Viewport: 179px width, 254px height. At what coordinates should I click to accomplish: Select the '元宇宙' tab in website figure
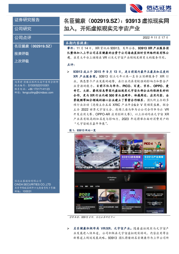point(97,186)
